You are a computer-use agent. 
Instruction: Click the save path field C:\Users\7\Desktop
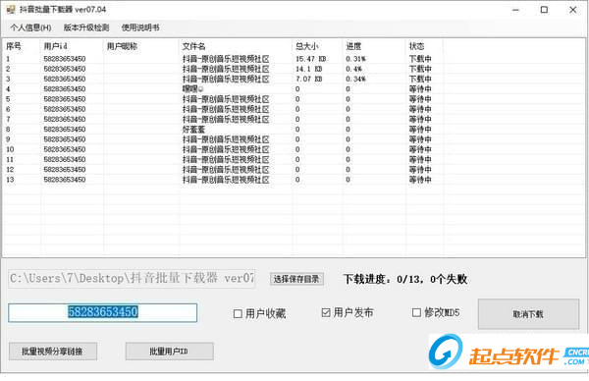pyautogui.click(x=132, y=279)
